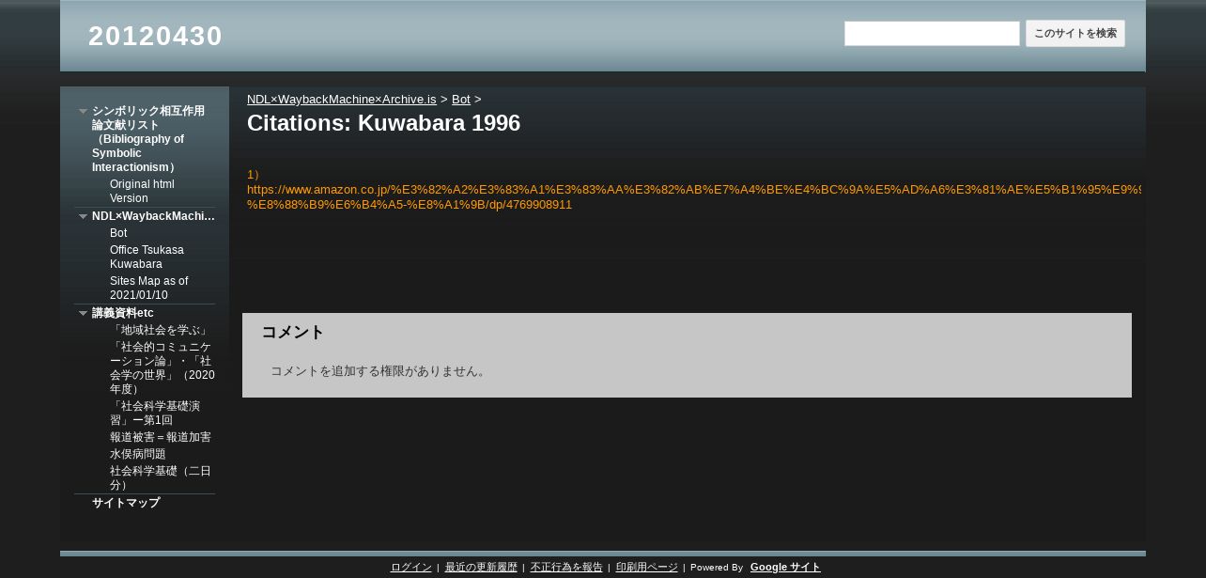The height and width of the screenshot is (578, 1206).
Task: Click the コメント section heading
Action: (293, 332)
